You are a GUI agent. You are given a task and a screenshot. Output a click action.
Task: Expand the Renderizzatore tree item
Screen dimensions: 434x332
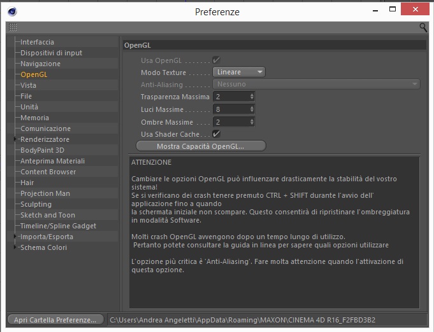[15, 139]
